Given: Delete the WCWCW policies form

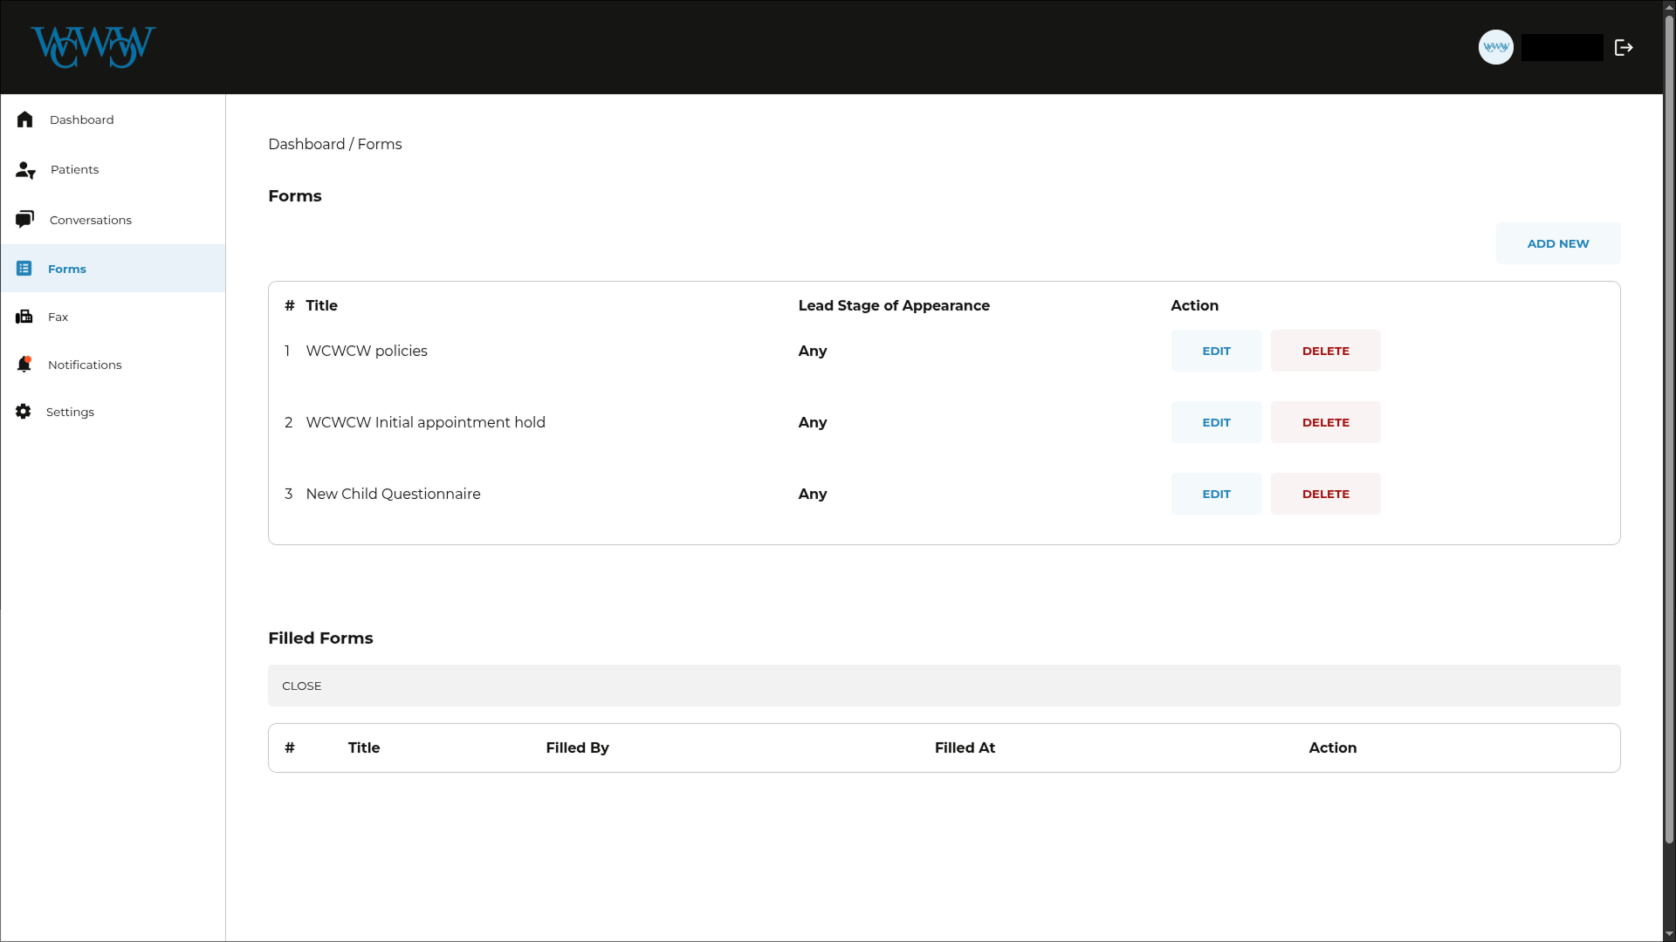Looking at the screenshot, I should (x=1325, y=351).
